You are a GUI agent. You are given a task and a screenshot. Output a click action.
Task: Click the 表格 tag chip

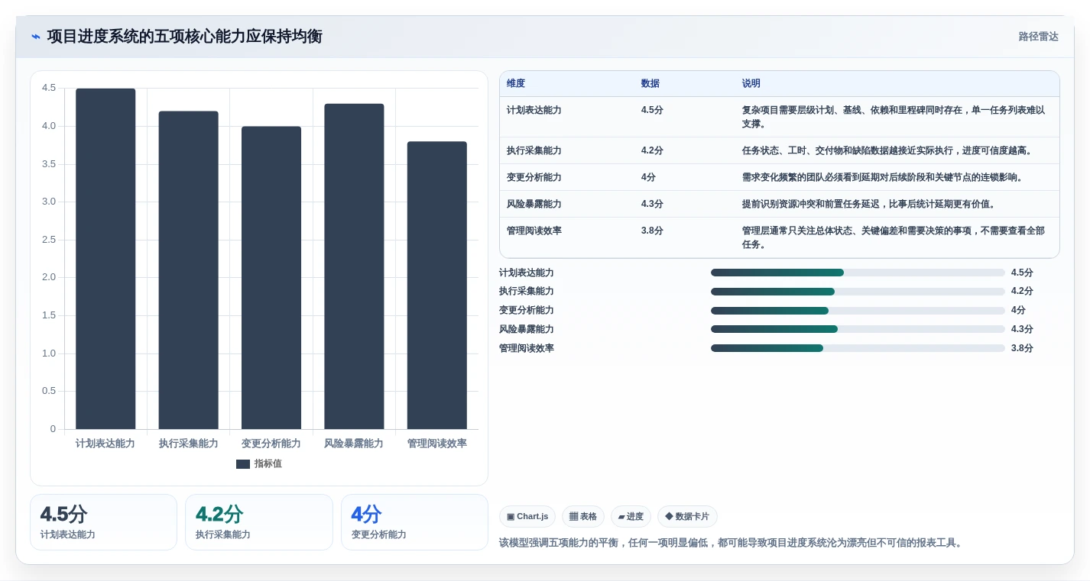583,517
